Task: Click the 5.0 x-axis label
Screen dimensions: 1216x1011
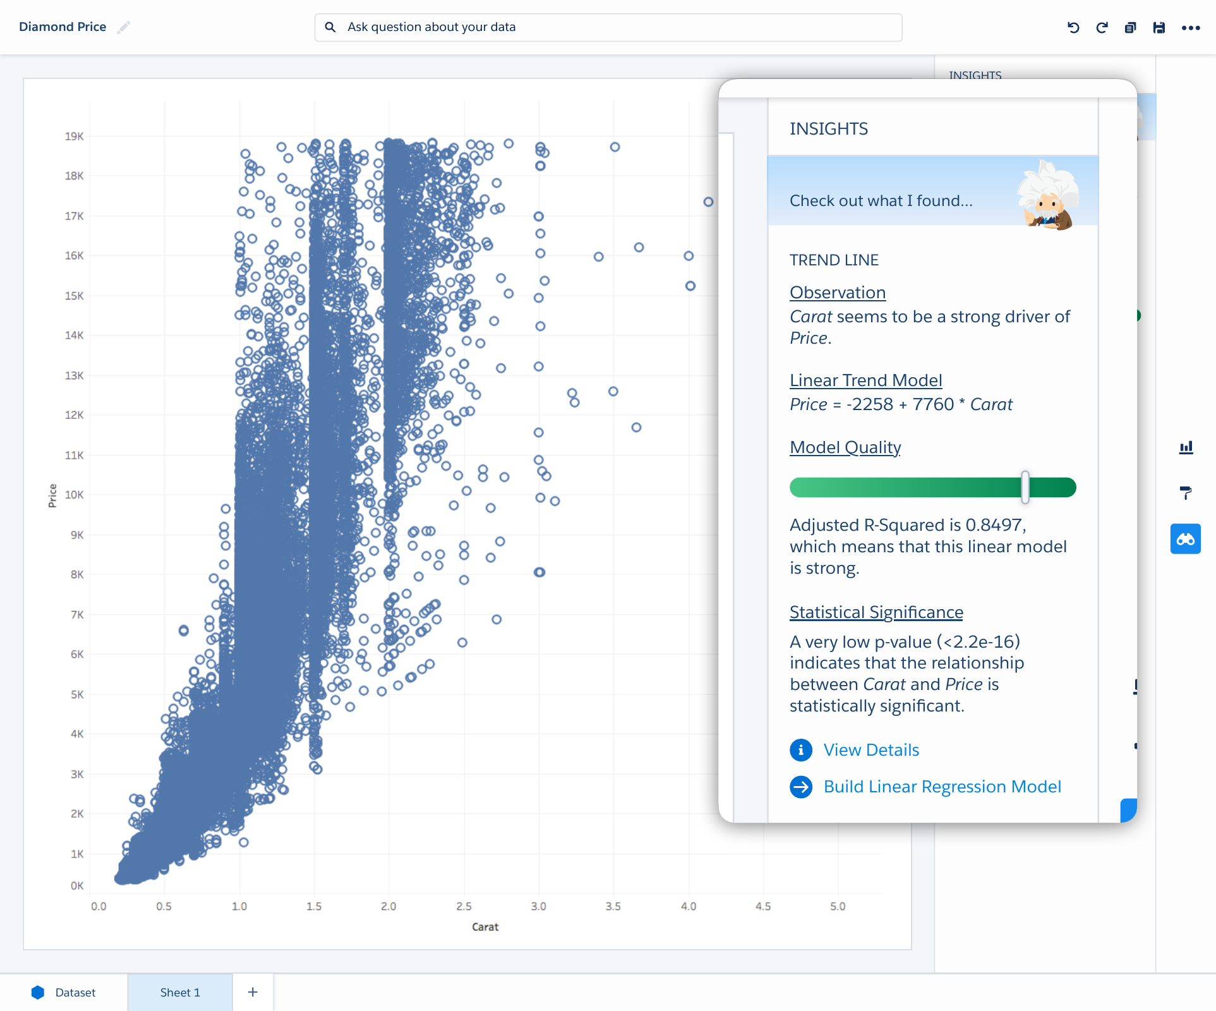Action: (838, 907)
